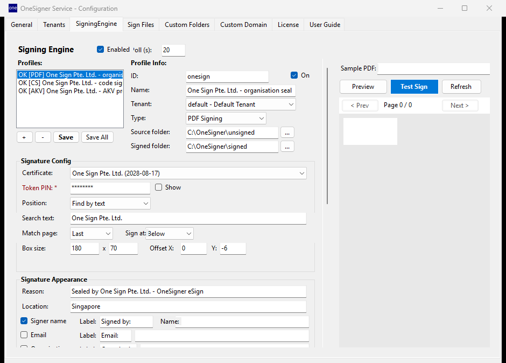Maximize the OneSigner window

465,8
